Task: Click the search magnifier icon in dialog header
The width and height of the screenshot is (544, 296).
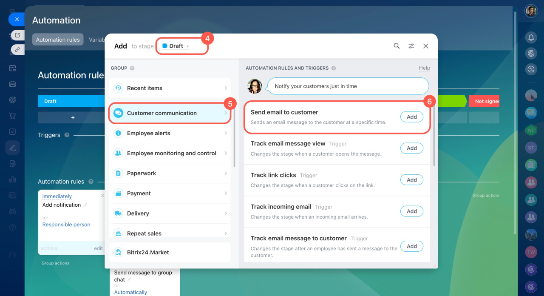Action: [397, 46]
